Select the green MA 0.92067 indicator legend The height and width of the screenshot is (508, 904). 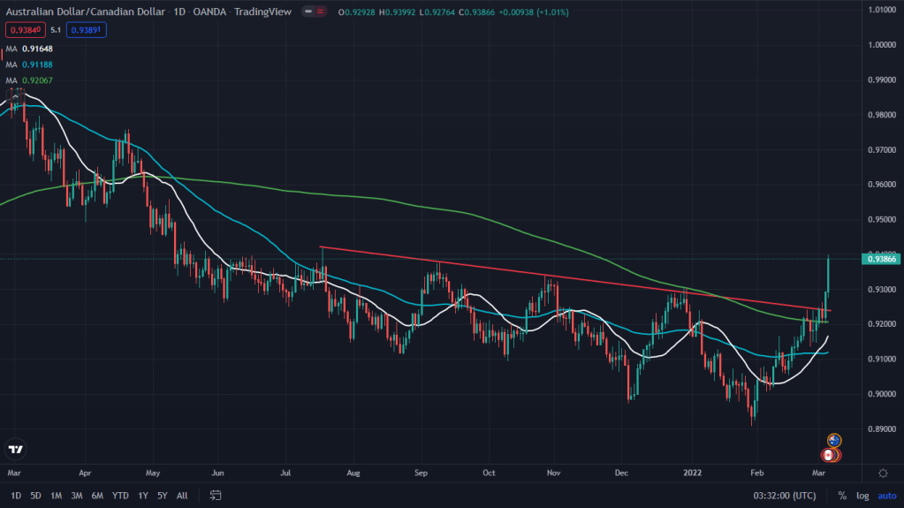[30, 80]
